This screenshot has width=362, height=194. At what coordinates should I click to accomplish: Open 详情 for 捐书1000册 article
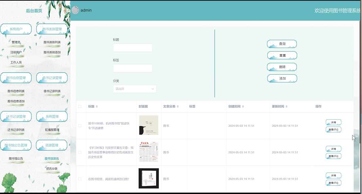333,122
